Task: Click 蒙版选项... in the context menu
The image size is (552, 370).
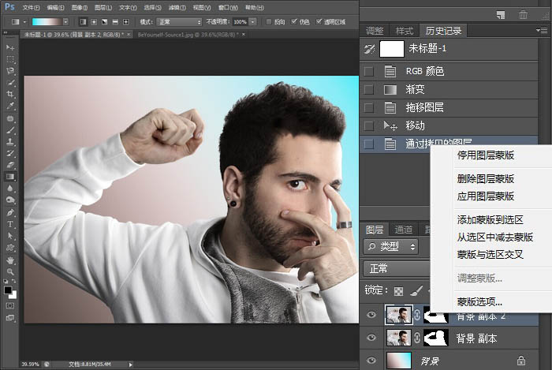Action: tap(479, 301)
